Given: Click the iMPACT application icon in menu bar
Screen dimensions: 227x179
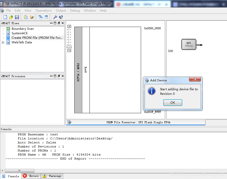Looking at the screenshot, I should click(x=2, y=11).
